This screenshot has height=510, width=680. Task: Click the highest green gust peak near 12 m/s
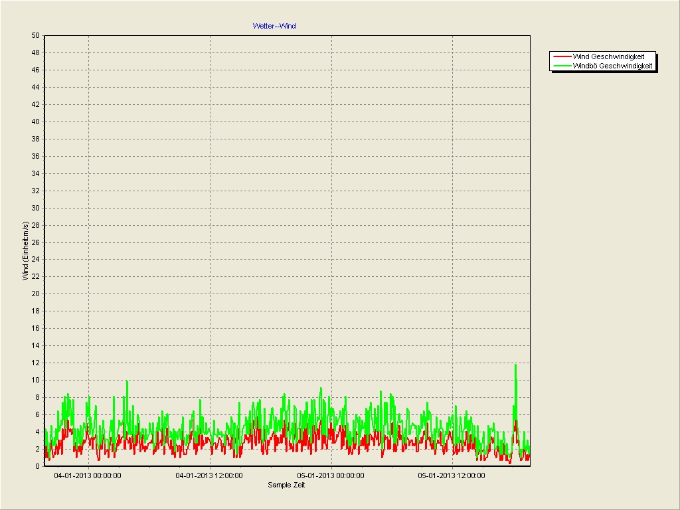pos(515,365)
